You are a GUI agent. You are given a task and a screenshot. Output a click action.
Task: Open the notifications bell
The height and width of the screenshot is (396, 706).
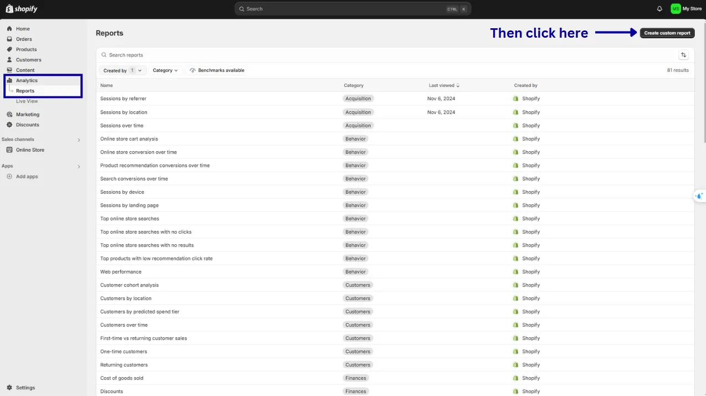(x=659, y=9)
